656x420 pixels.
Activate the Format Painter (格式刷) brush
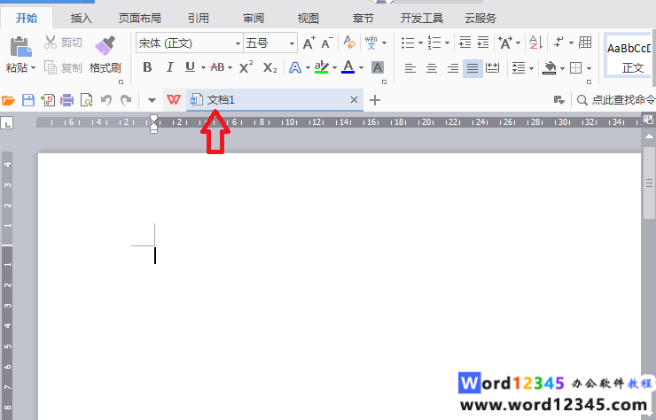pyautogui.click(x=105, y=45)
